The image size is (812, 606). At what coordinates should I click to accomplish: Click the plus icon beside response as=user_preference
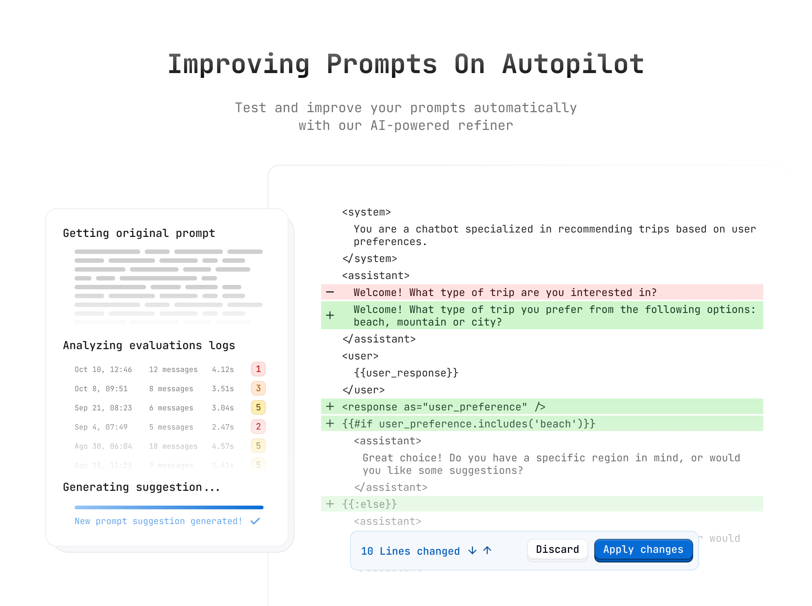pos(330,407)
